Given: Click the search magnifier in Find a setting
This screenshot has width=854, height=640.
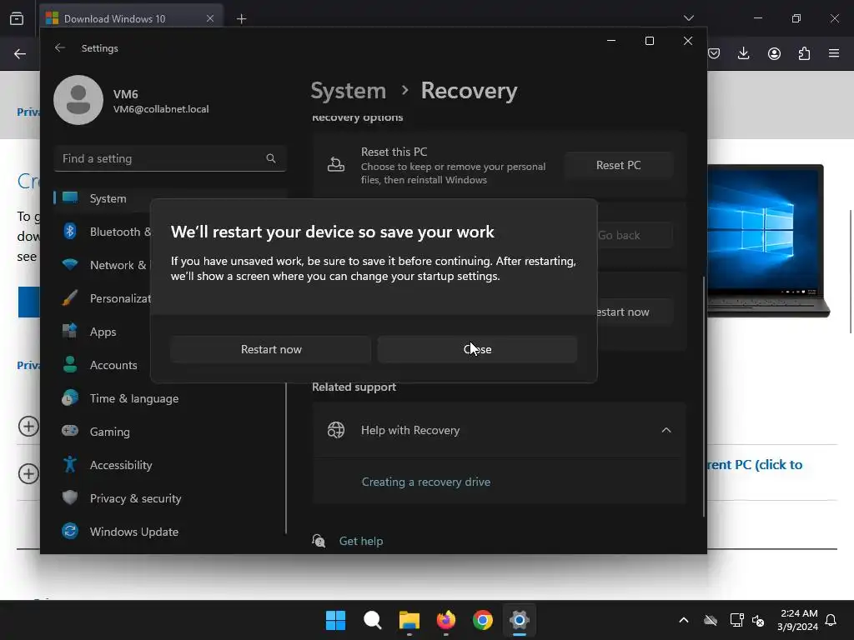Looking at the screenshot, I should tap(271, 158).
